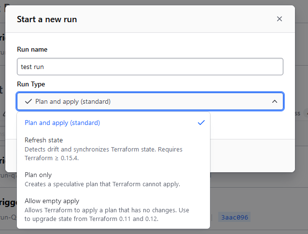Click the 'Allows Terraform to apply' description text
The image size is (308, 234).
107,210
